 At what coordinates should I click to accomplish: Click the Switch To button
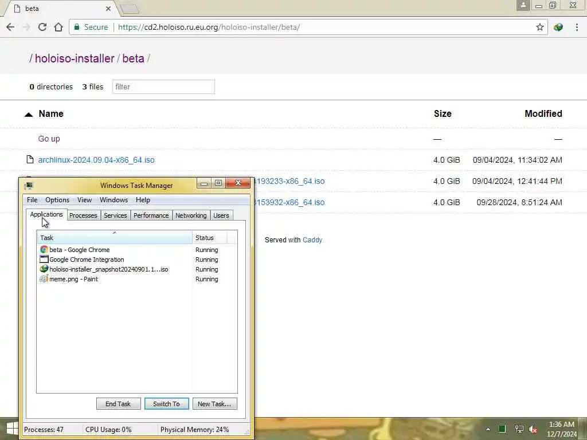point(167,404)
